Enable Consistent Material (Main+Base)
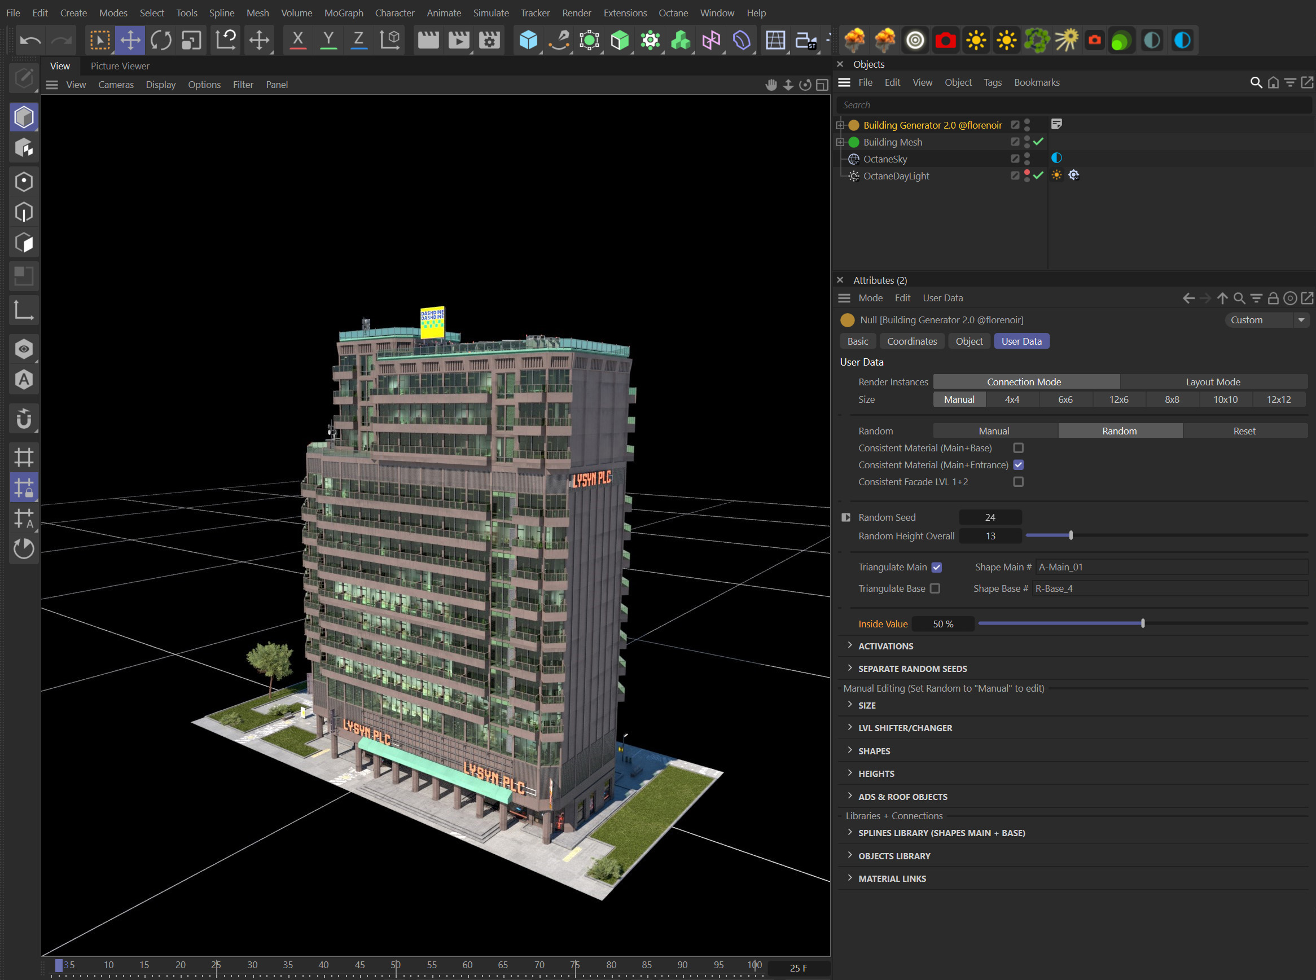 coord(1019,448)
